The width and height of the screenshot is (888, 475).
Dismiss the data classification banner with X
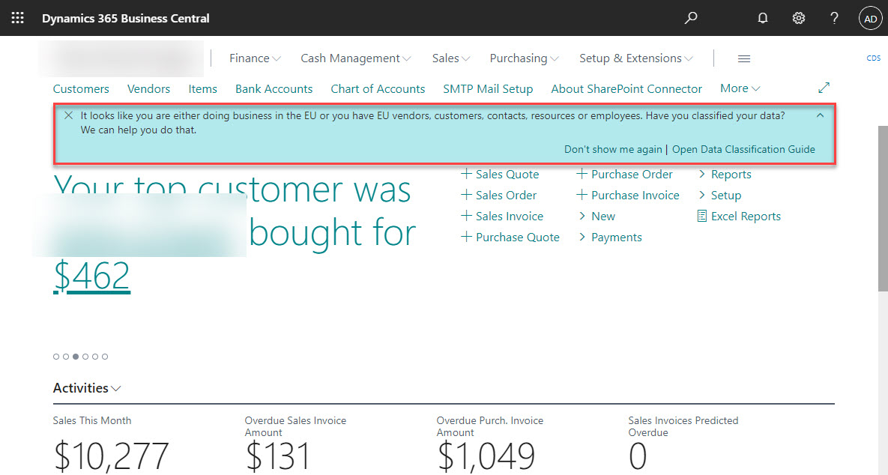(68, 115)
